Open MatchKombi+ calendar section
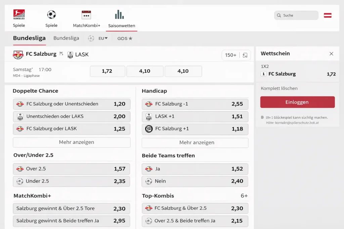 point(86,19)
